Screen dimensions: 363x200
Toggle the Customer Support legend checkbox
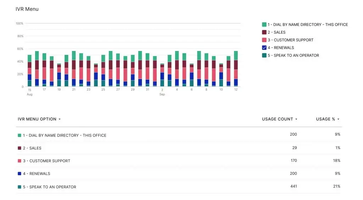pyautogui.click(x=264, y=40)
